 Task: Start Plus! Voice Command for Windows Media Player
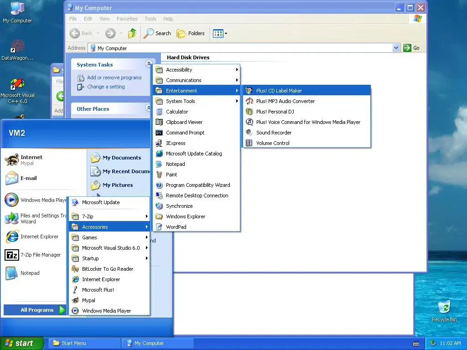307,122
